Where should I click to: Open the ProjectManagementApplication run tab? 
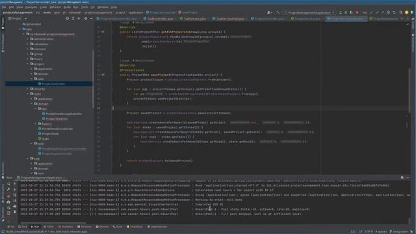pyautogui.click(x=39, y=177)
